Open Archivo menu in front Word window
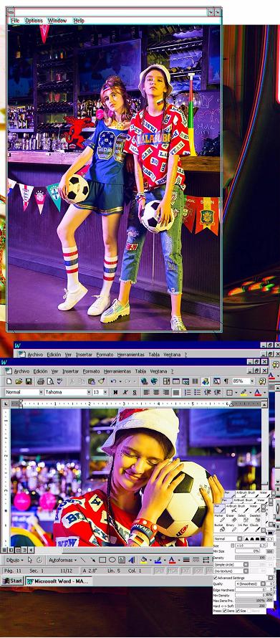Screen dimensions: 280x638 21,371
